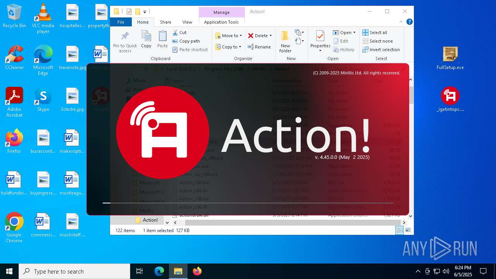This screenshot has width=496, height=279.
Task: Open the notification center icon
Action: click(x=483, y=271)
